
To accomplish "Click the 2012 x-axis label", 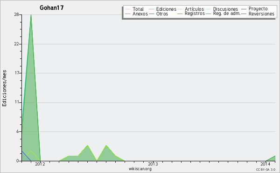I will coord(40,164).
